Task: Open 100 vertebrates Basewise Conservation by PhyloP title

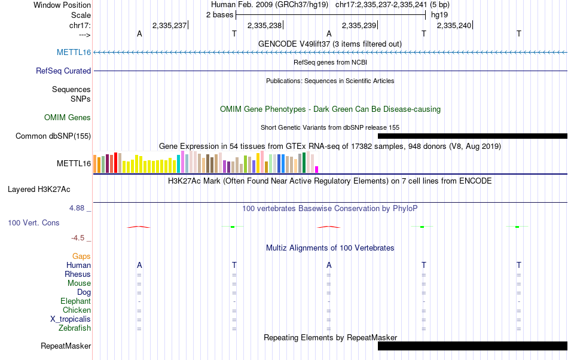Action: coord(329,208)
